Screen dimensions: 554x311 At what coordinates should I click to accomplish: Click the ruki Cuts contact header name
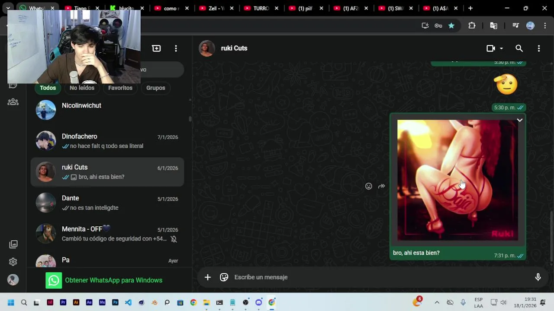234,48
